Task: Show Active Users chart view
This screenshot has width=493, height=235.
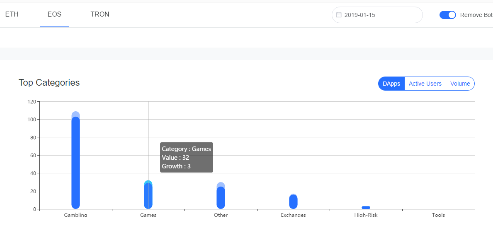Action: click(425, 84)
